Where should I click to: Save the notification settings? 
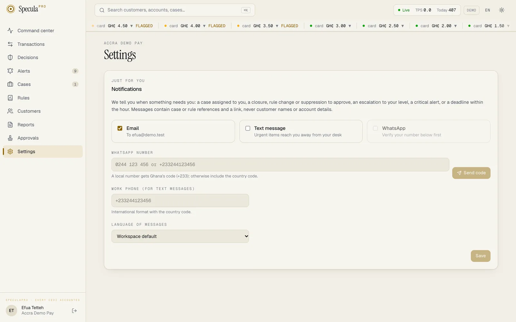(x=481, y=256)
